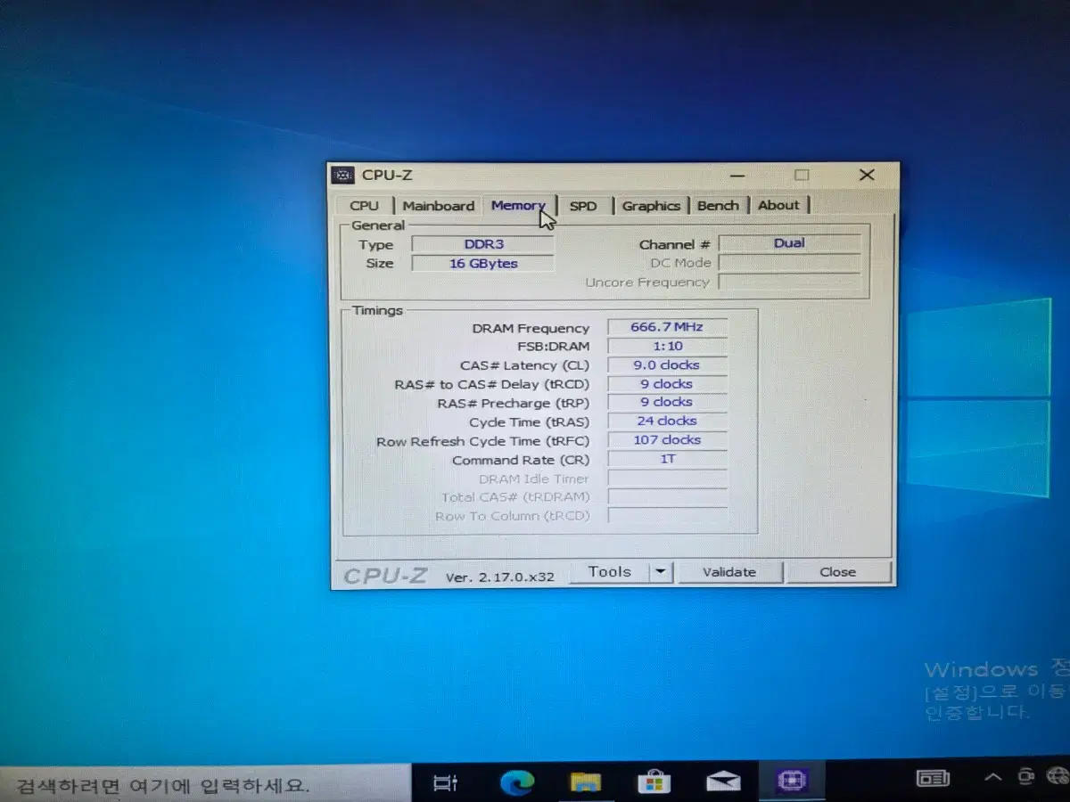Click the 666.7 MHz DRAM frequency value

click(667, 327)
